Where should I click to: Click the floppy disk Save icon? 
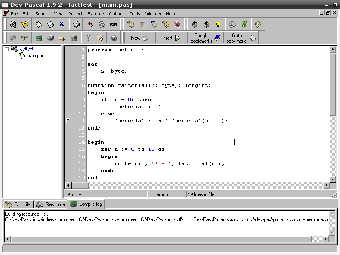tap(50, 24)
